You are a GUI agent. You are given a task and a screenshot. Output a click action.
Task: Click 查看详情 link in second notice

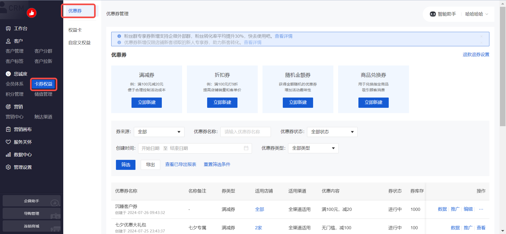coord(252,43)
